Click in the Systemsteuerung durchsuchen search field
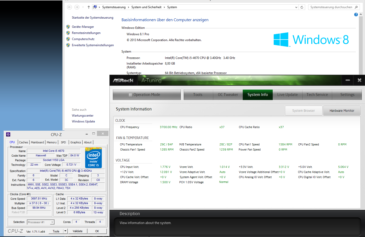 pos(331,7)
